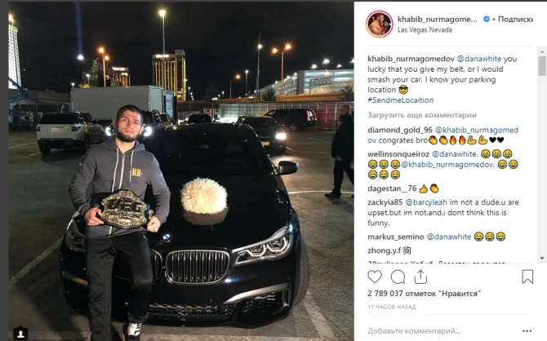This screenshot has height=341, width=547.
Task: Like the post with the heart icon
Action: [x=375, y=277]
